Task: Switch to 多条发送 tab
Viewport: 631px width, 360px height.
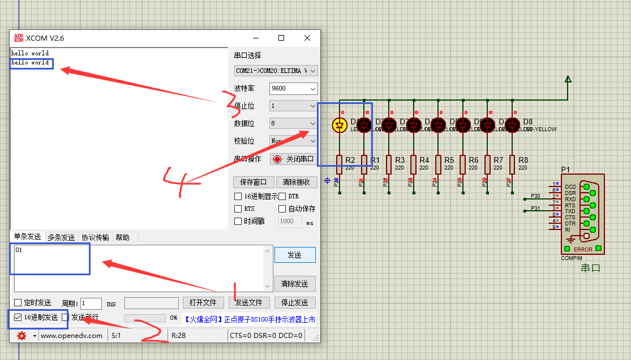Action: 61,237
